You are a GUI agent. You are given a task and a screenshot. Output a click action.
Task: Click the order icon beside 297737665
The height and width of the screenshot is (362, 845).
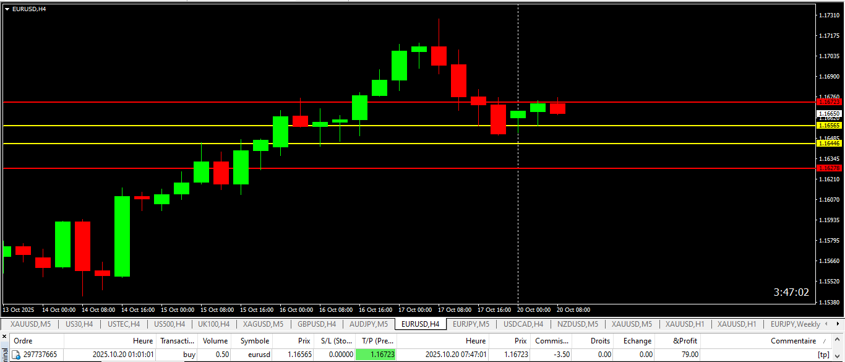(x=17, y=355)
